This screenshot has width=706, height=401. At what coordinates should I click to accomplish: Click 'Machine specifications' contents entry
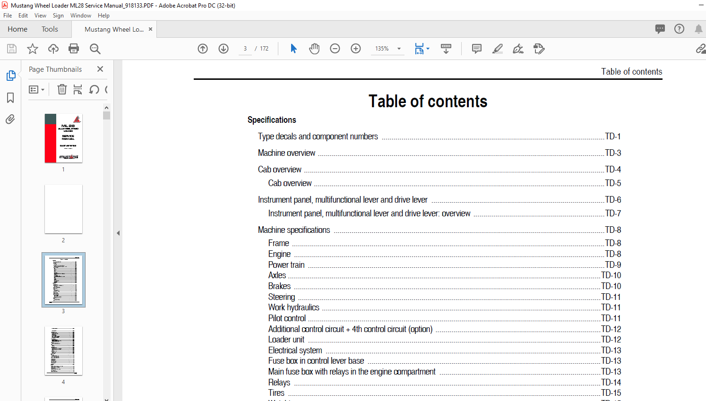294,230
